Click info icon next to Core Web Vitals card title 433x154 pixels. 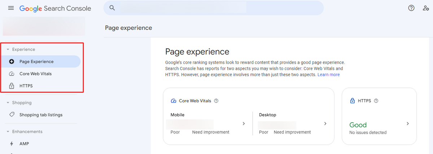pos(216,101)
